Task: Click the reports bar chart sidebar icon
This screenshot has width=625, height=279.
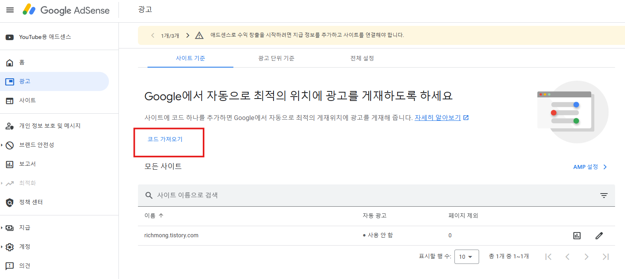Action: 10,165
